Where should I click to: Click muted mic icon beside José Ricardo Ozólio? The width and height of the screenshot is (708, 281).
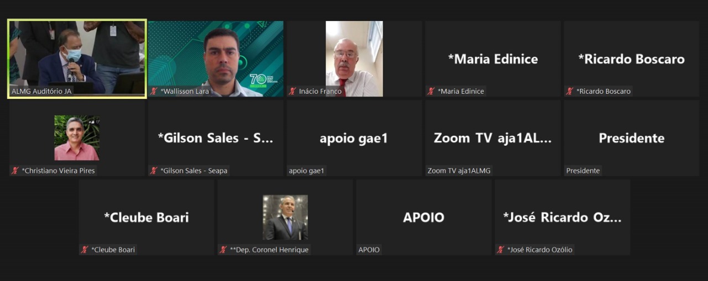(x=501, y=250)
